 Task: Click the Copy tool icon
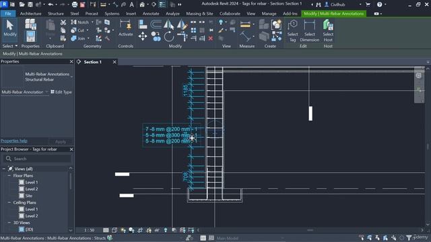(x=156, y=36)
